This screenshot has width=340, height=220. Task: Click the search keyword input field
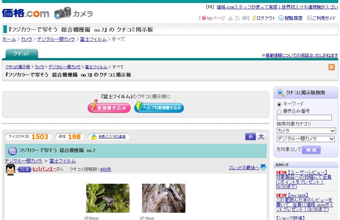pyautogui.click(x=304, y=117)
